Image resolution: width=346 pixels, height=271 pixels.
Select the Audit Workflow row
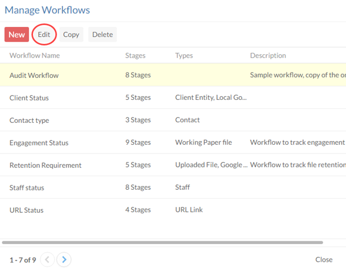tap(34, 75)
